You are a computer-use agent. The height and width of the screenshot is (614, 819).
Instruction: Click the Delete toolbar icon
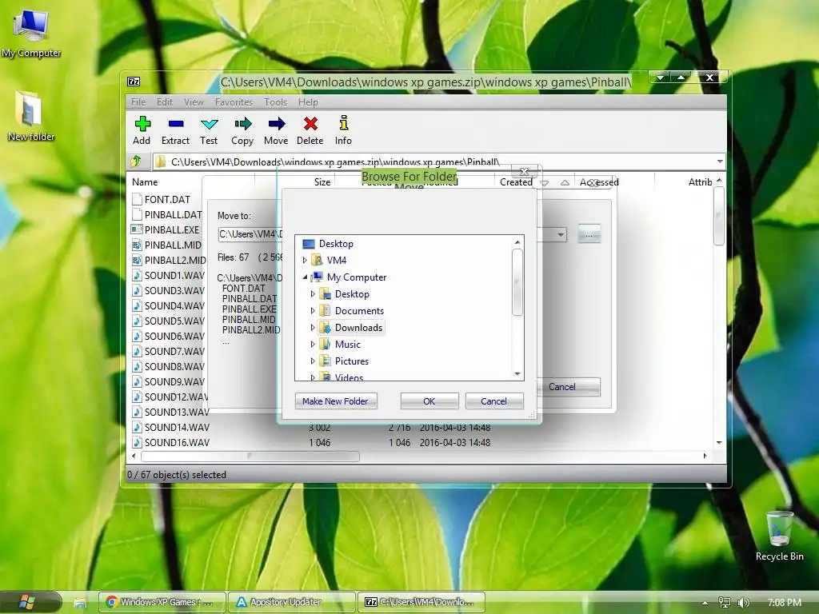(310, 124)
